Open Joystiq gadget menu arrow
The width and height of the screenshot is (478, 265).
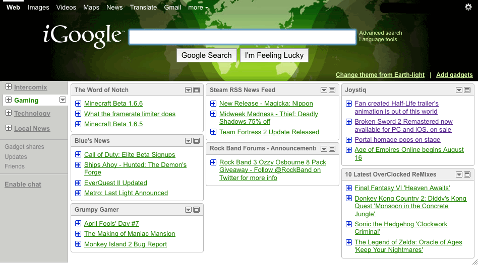tap(459, 90)
